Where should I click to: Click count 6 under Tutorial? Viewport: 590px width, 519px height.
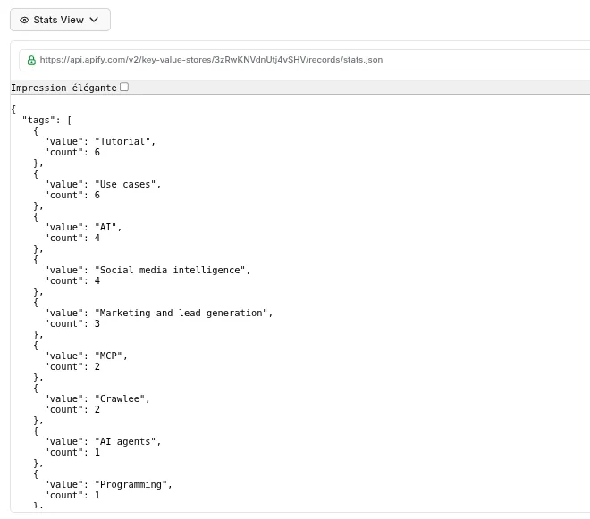[97, 153]
